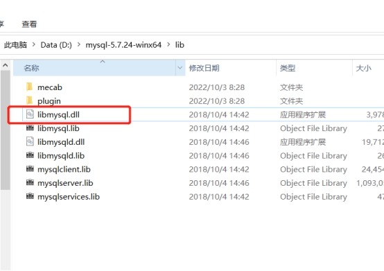Viewport: 384px width, 271px height.
Task: Expand chevron after 此电脑 in breadcrumb
Action: (x=34, y=45)
